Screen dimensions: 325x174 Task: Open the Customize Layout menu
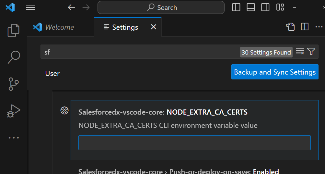point(280,7)
